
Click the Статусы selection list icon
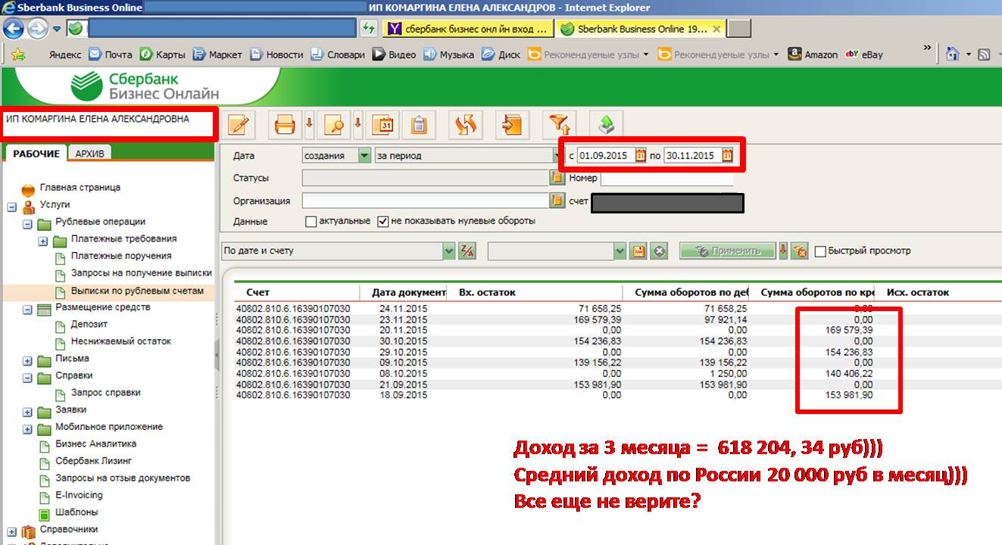pyautogui.click(x=557, y=178)
